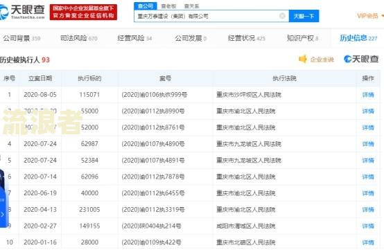
Task: Click the 企业主说 link
Action: (322, 60)
